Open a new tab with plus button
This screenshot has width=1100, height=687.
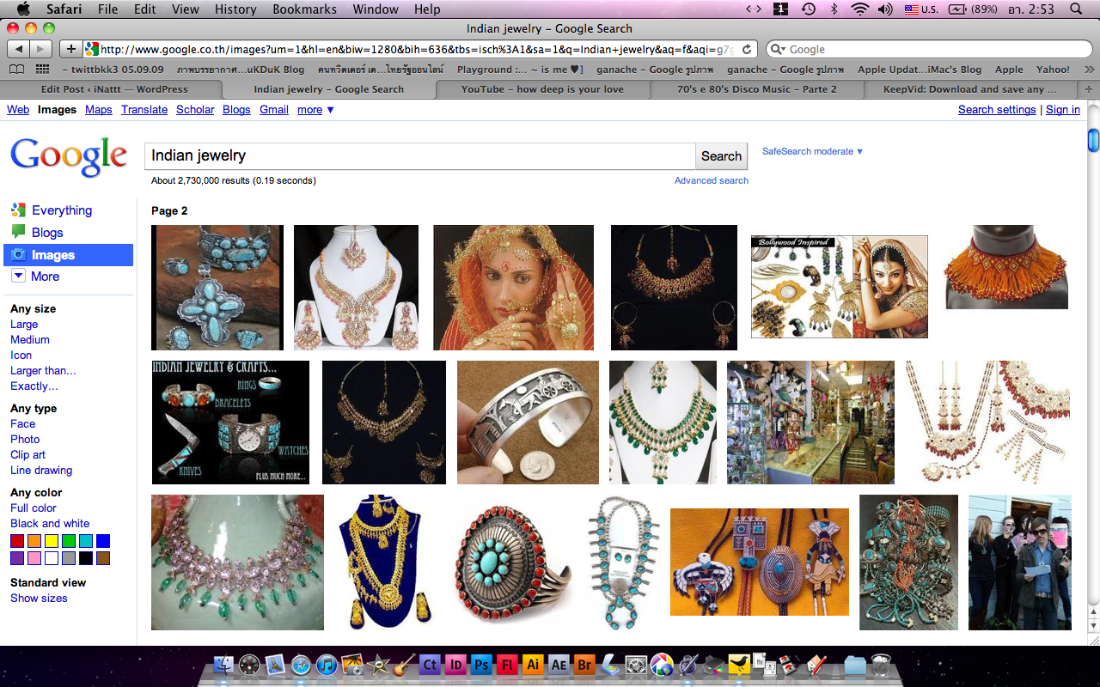1087,89
